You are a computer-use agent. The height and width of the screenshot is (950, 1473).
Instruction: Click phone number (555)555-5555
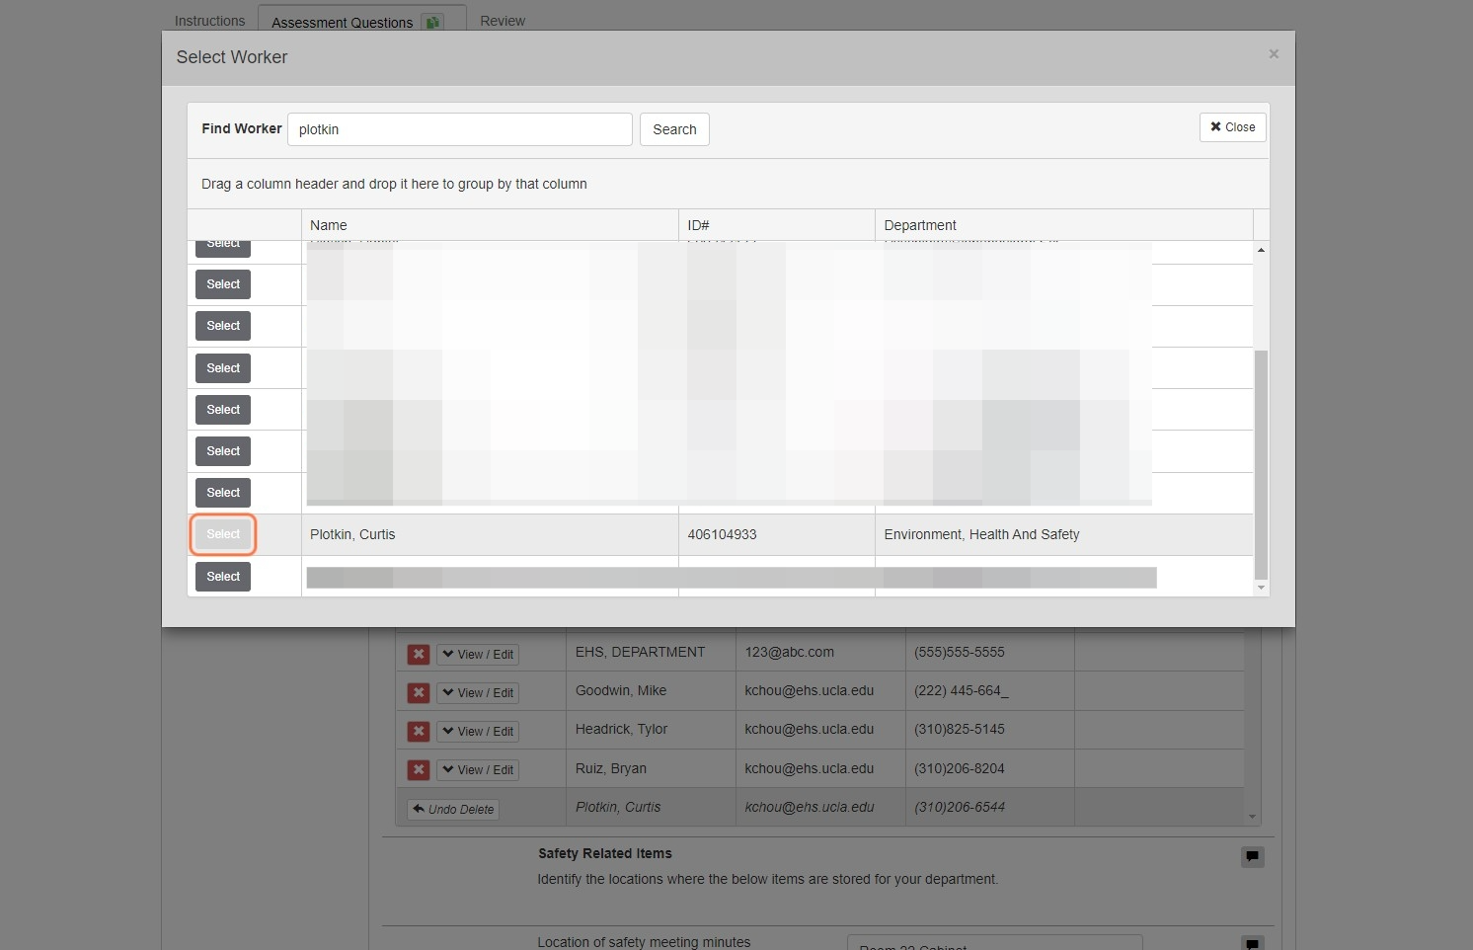point(959,652)
